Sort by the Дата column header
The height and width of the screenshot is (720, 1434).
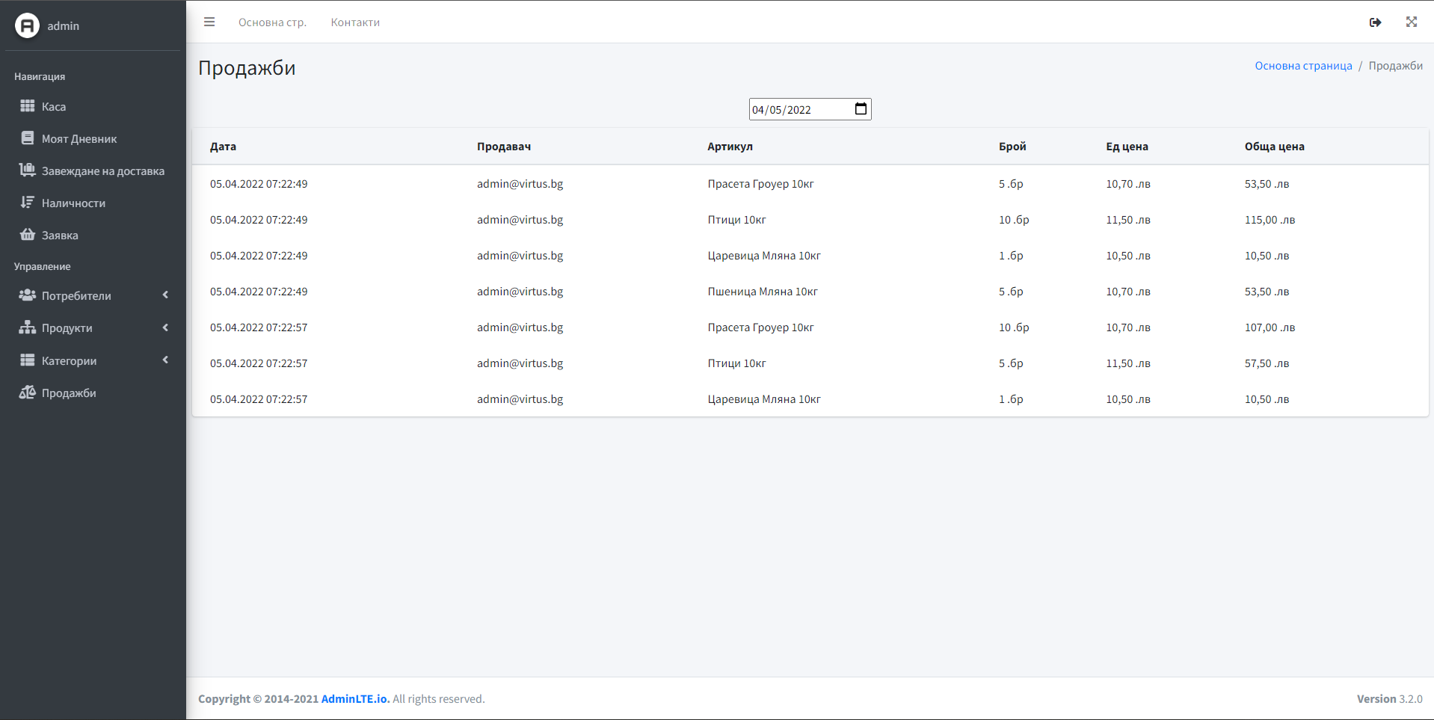(x=222, y=147)
